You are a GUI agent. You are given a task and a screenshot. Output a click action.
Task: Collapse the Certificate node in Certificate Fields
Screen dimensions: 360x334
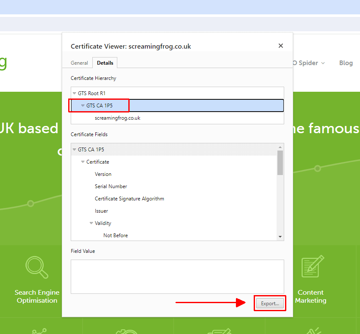(82, 162)
